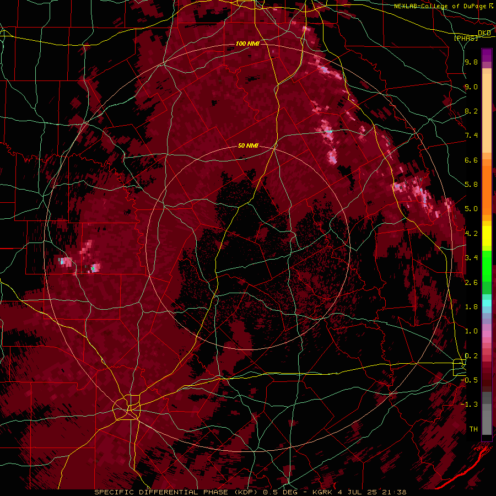Pick the bright green segment of the color bar
The width and height of the screenshot is (496, 496).
(487, 265)
